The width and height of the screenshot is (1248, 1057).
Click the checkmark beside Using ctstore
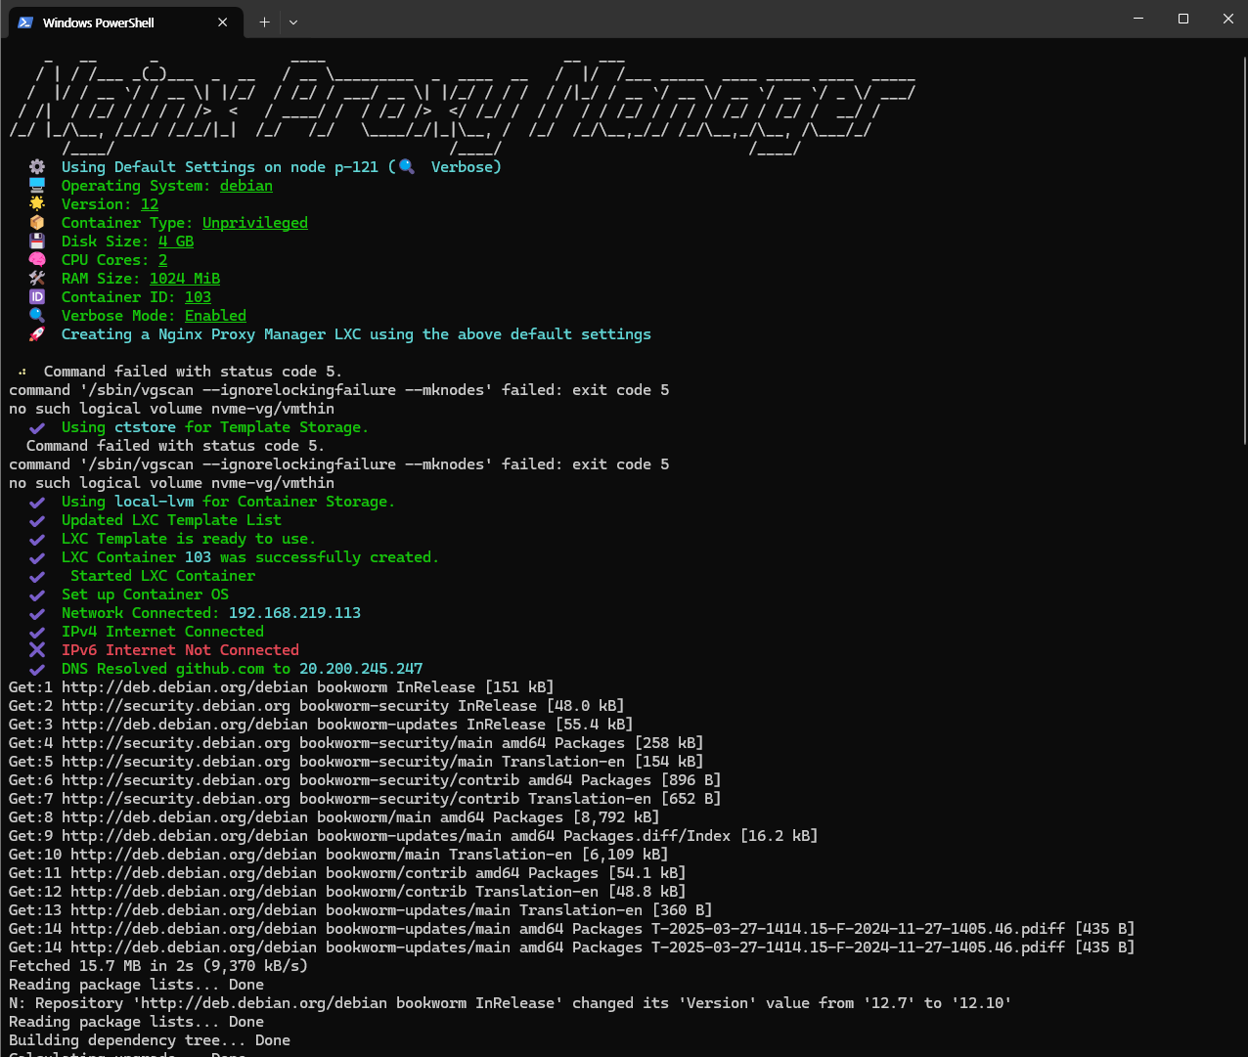(x=37, y=427)
